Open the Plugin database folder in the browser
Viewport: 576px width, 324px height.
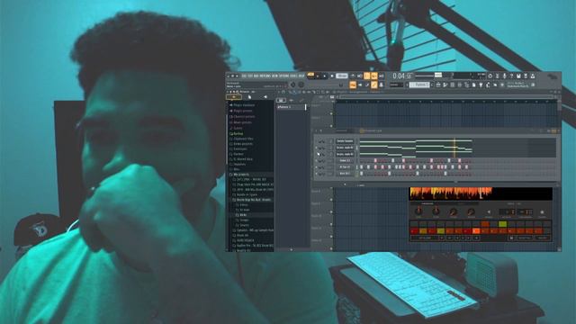244,105
